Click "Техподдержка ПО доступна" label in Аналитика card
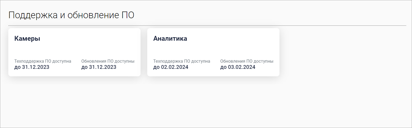Image resolution: width=412 pixels, height=128 pixels. coord(182,61)
